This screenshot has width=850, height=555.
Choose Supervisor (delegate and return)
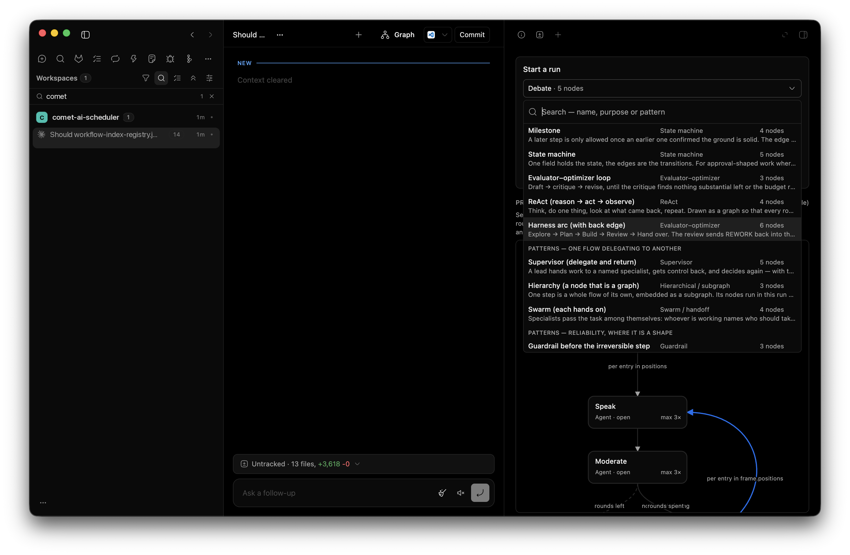[662, 267]
